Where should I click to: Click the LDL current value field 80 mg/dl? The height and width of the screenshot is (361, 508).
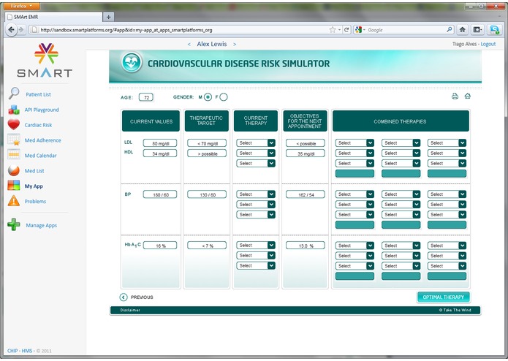160,143
